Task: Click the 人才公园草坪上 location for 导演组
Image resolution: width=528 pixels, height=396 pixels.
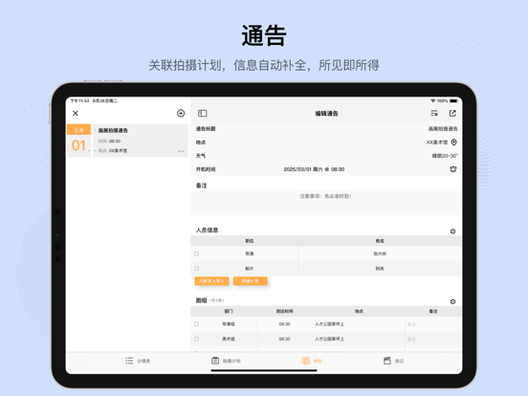Action: tap(359, 324)
